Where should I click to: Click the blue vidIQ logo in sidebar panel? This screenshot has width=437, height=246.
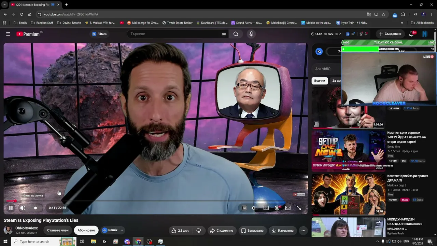[319, 51]
